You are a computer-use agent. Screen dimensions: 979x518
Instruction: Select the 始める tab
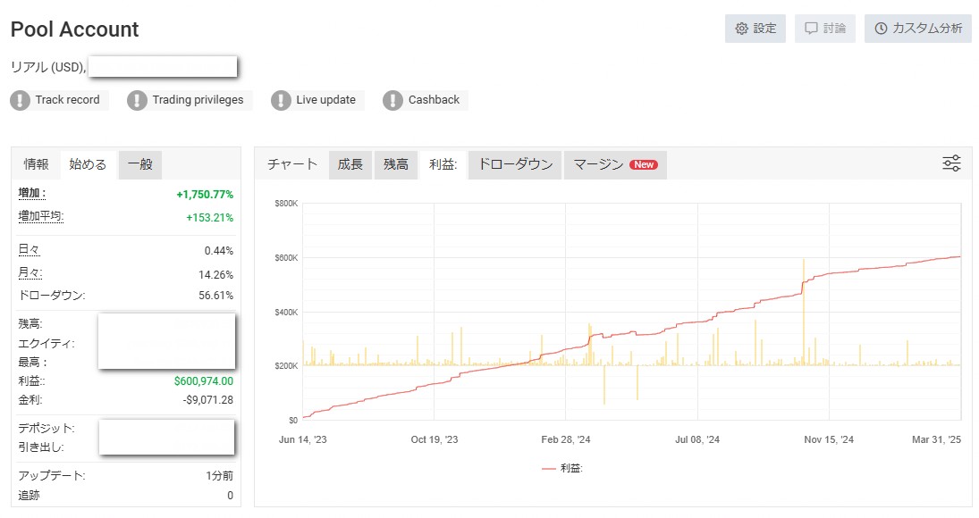point(88,164)
